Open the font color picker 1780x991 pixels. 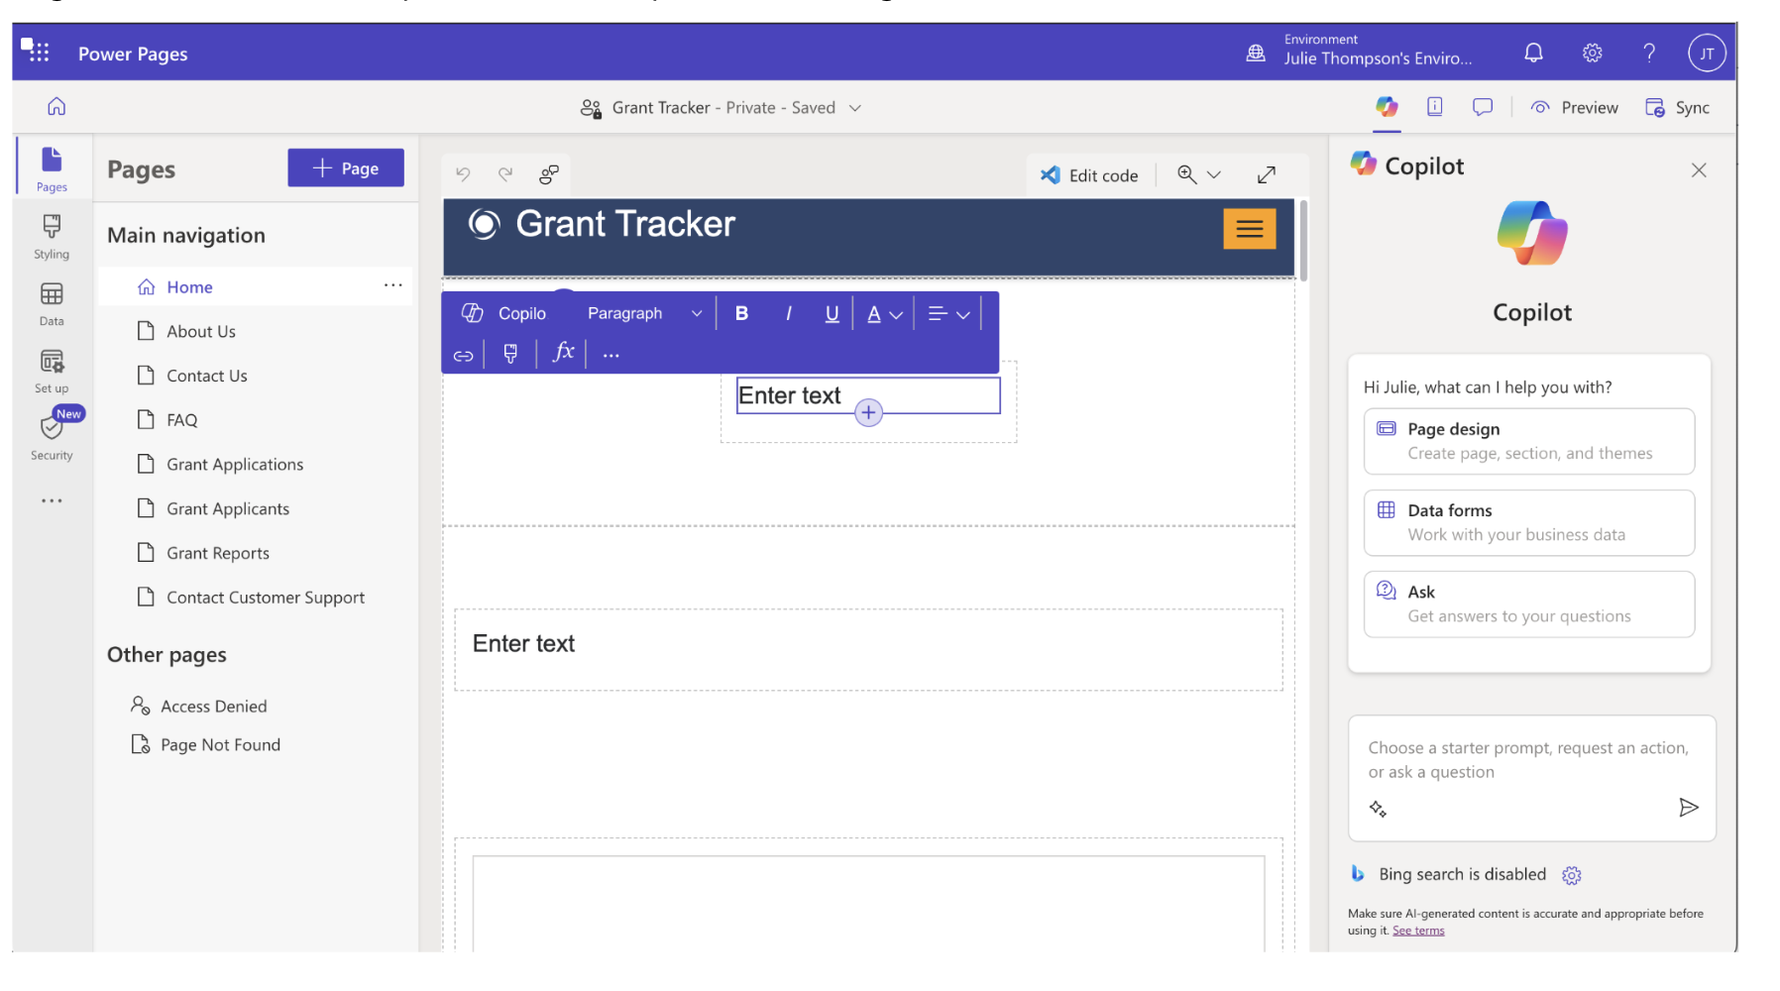click(884, 314)
